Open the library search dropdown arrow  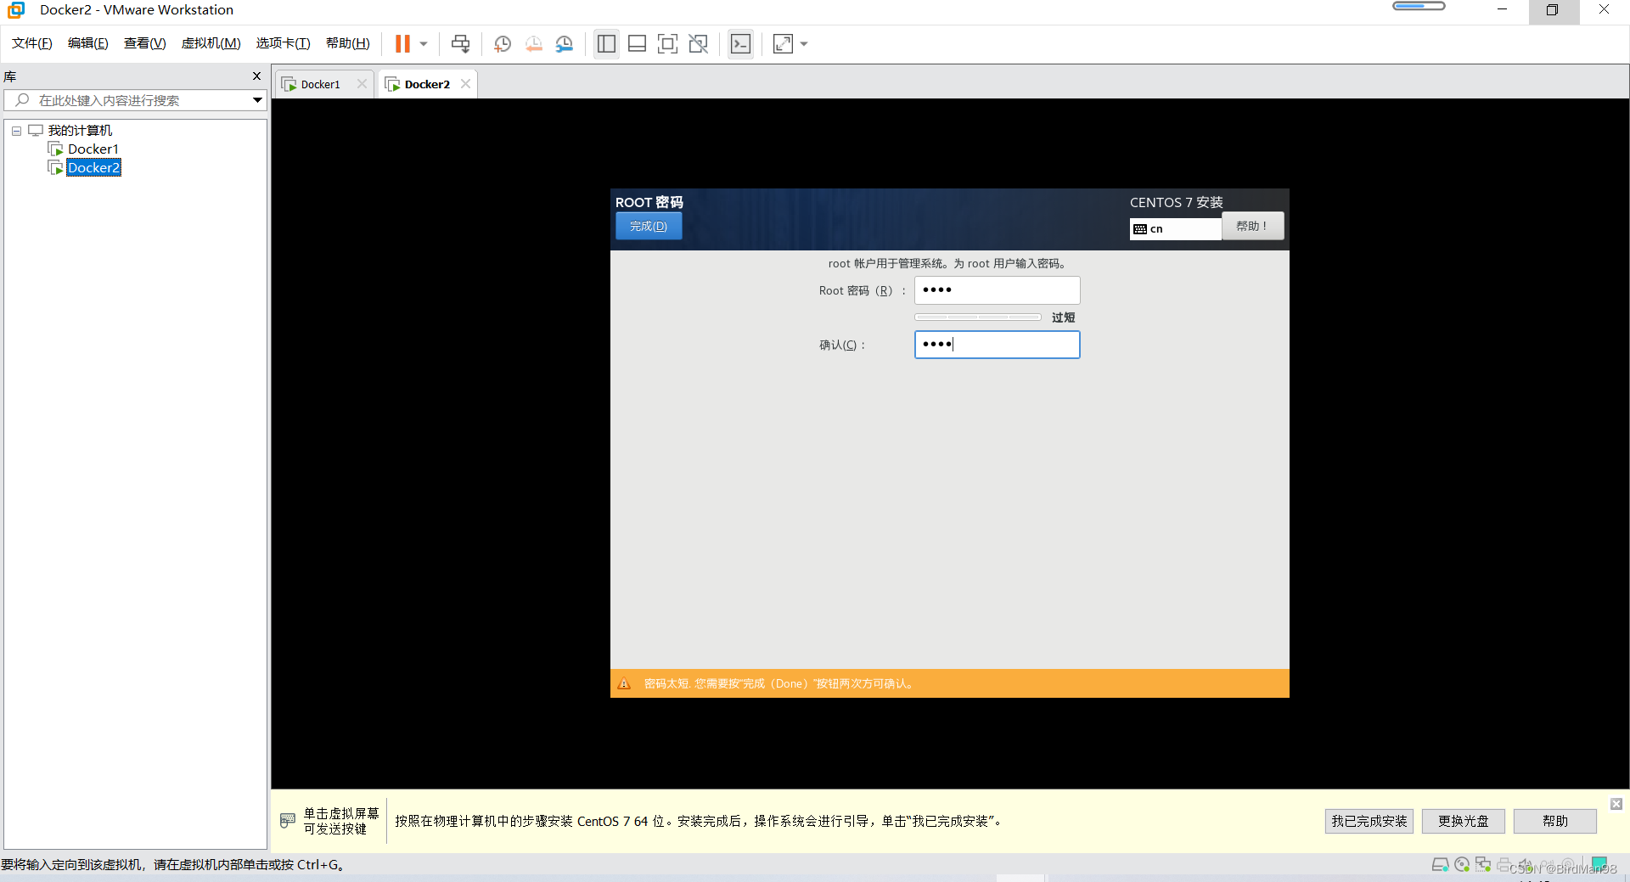tap(257, 100)
